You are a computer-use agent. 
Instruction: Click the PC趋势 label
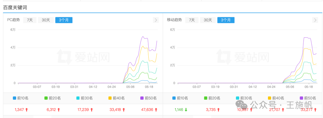coord(13,20)
